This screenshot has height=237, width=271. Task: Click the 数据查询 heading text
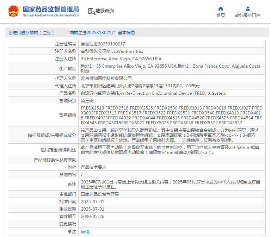point(105,11)
